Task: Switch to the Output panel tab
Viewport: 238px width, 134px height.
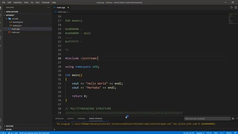Action: pos(70,118)
